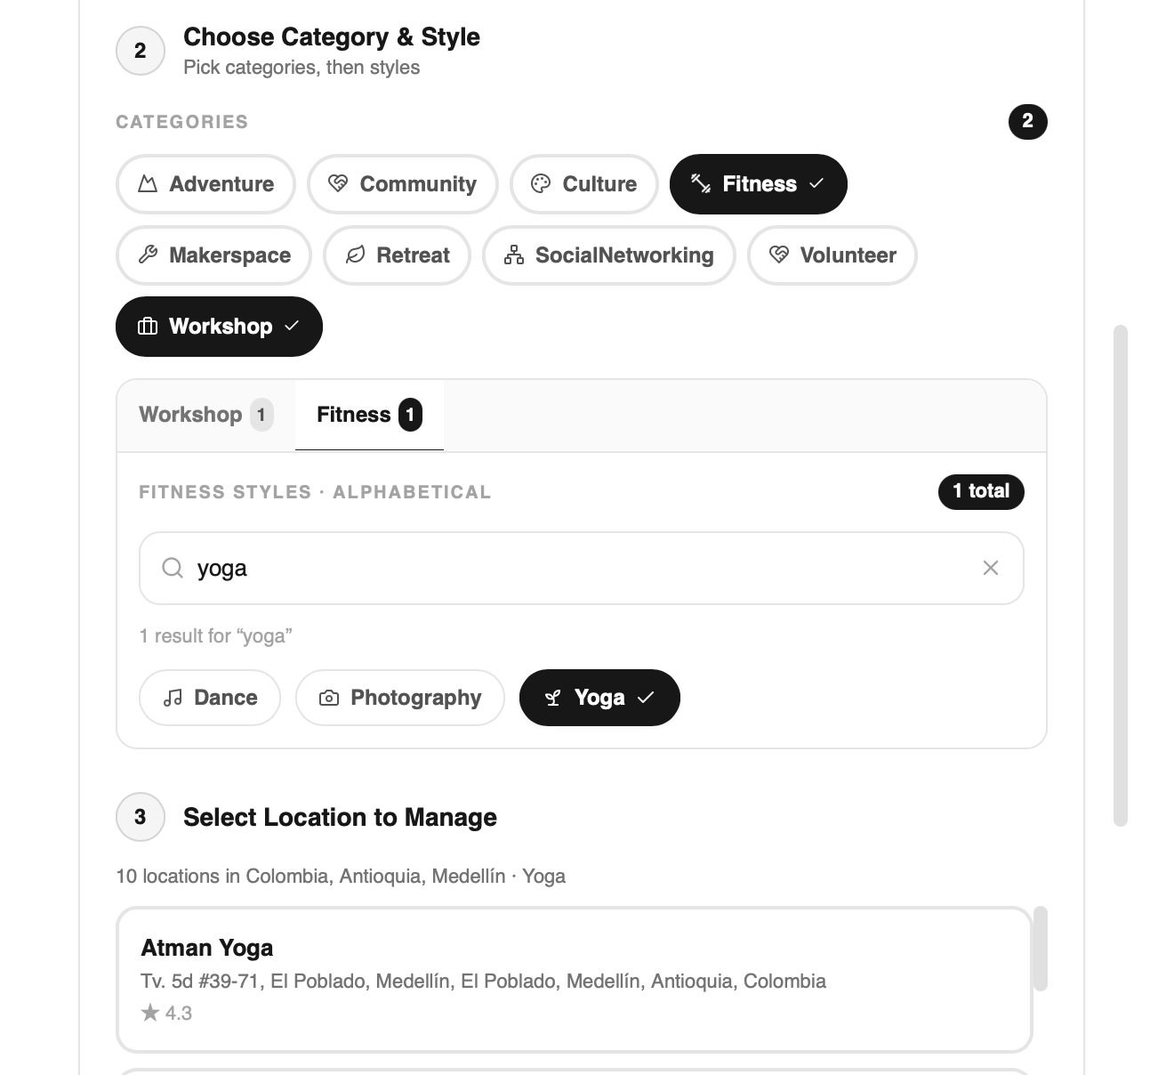1174x1075 pixels.
Task: Click the dumbbell icon on Fitness chip
Action: pyautogui.click(x=701, y=184)
